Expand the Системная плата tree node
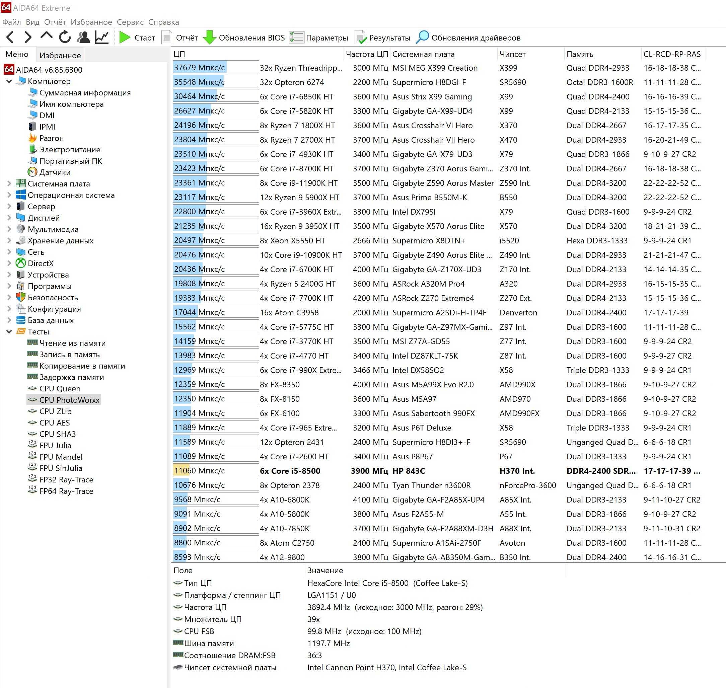Image resolution: width=726 pixels, height=688 pixels. coord(9,183)
